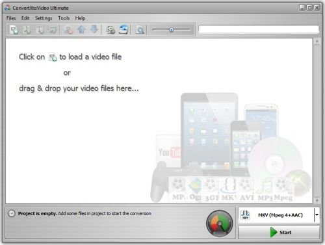325x245 pixels.
Task: Click the MKV format icon in output selector
Action: 245,215
